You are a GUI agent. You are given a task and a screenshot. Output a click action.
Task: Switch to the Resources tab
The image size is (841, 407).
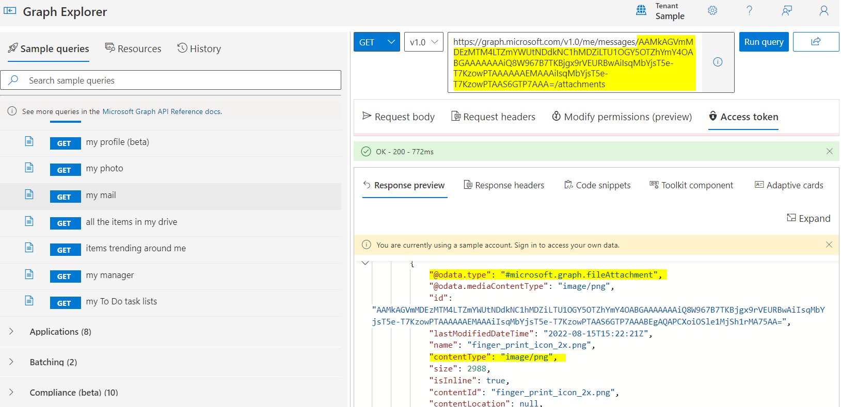133,48
